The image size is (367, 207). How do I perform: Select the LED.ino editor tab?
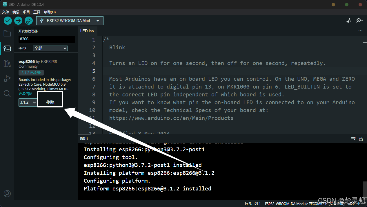tap(87, 31)
